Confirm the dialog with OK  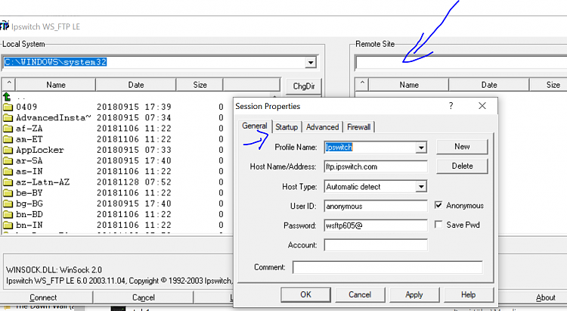(x=305, y=294)
